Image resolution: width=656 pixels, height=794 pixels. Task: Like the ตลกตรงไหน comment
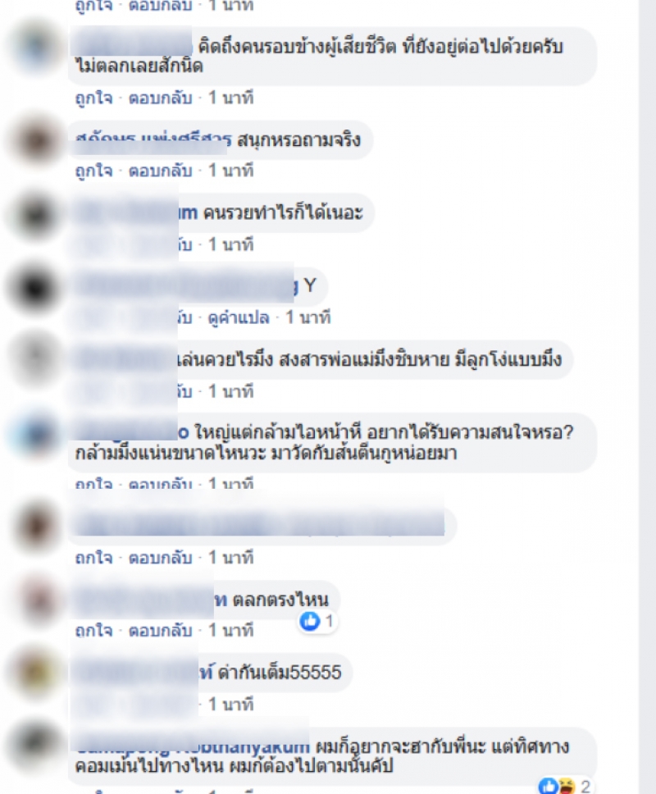point(93,631)
